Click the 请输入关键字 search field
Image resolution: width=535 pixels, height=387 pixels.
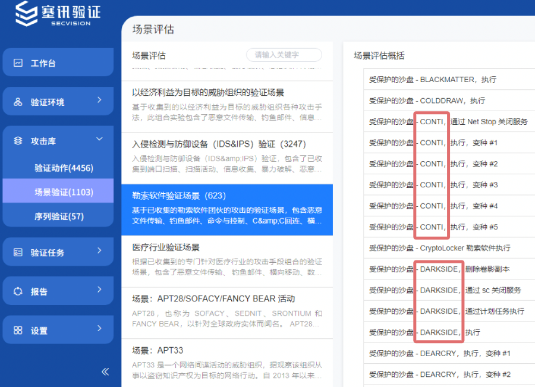coord(284,55)
